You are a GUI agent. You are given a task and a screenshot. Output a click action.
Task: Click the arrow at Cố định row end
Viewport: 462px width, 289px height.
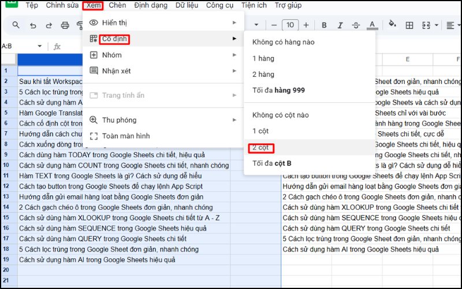click(234, 39)
